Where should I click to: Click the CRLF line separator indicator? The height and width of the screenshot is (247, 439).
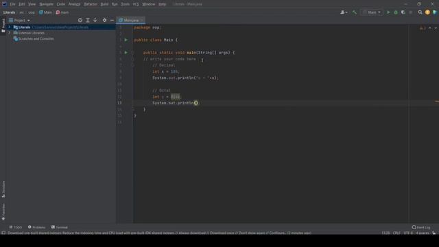(396, 233)
